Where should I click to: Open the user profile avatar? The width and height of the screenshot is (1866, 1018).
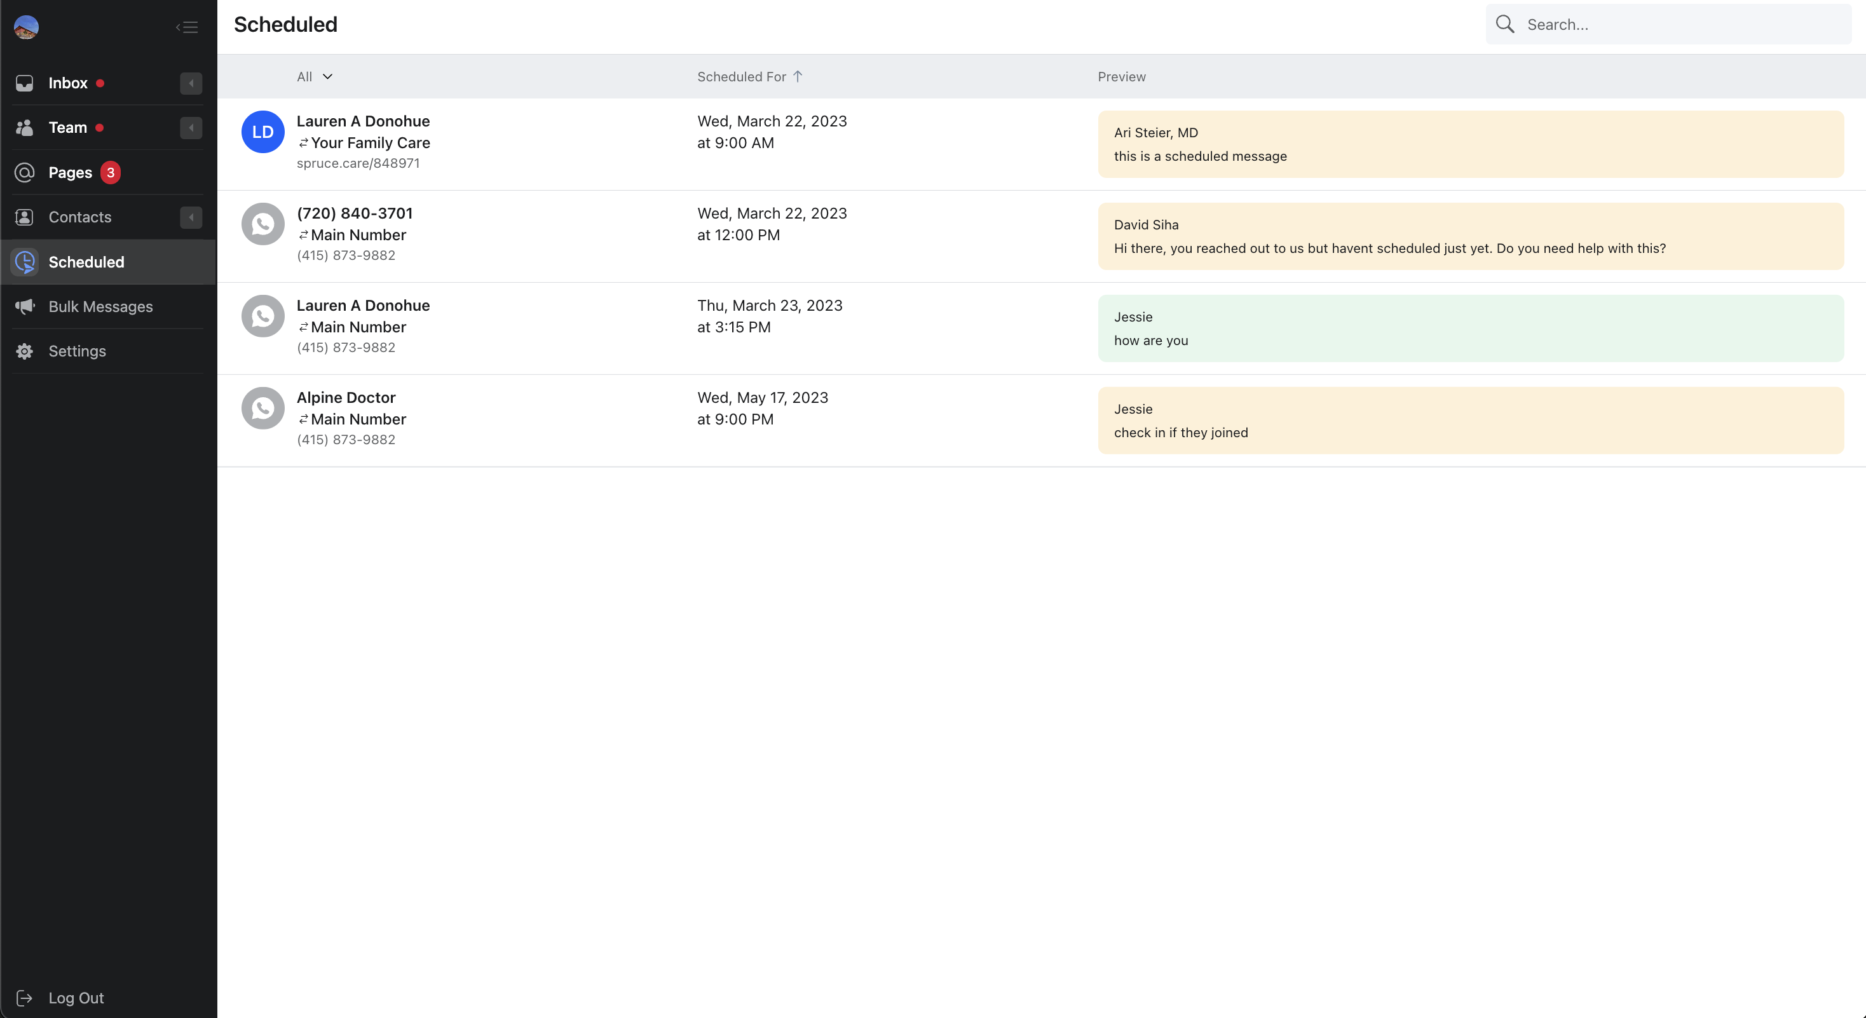tap(26, 27)
